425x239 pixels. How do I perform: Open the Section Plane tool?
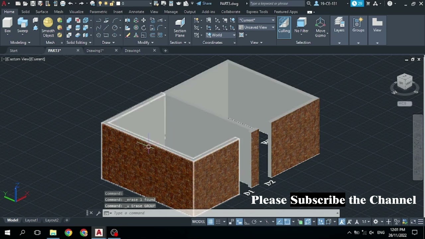[180, 28]
